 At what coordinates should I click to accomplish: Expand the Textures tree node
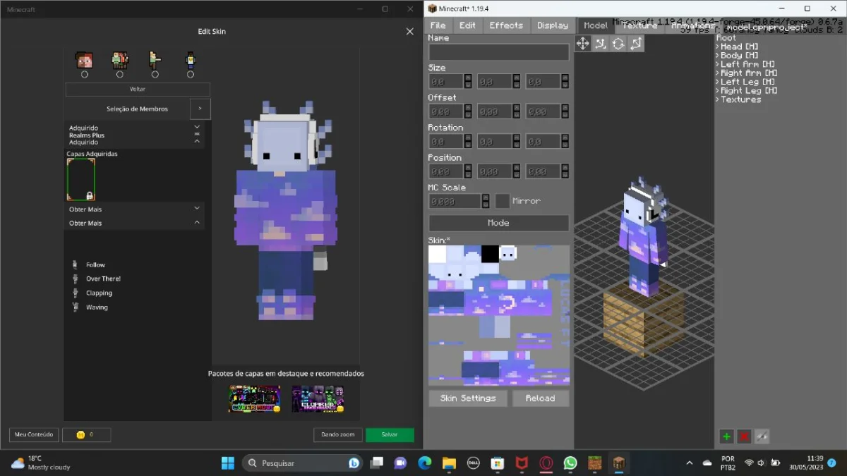717,99
